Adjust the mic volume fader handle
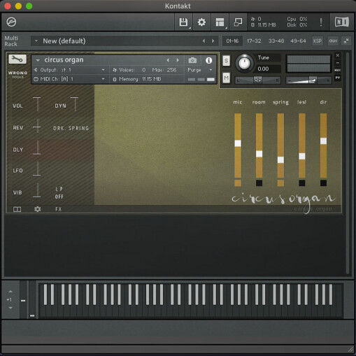Viewport: 356px width, 356px height. click(238, 143)
